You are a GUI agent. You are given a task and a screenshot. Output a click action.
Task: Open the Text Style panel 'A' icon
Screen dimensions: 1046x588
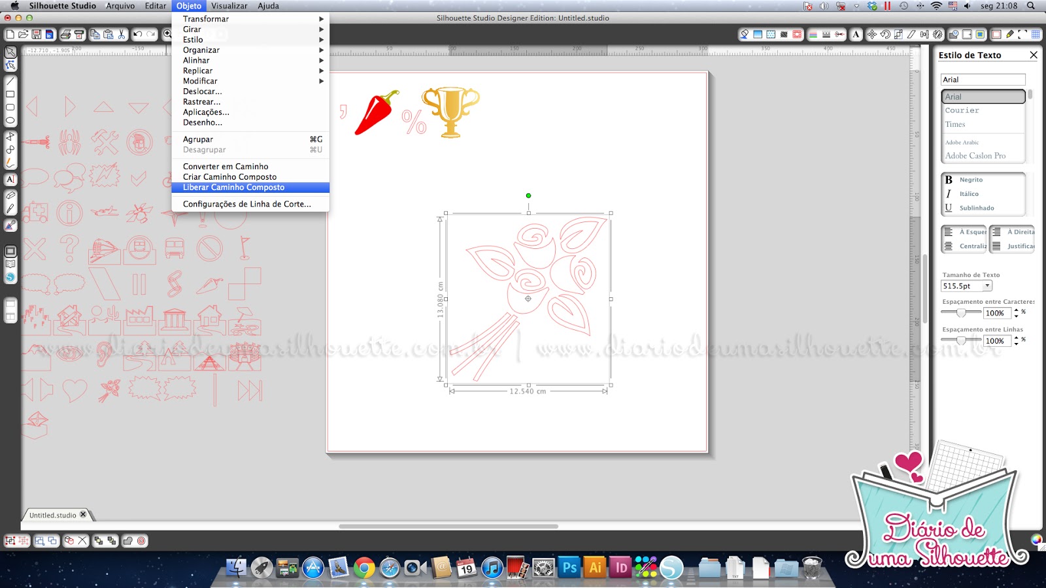pos(856,34)
